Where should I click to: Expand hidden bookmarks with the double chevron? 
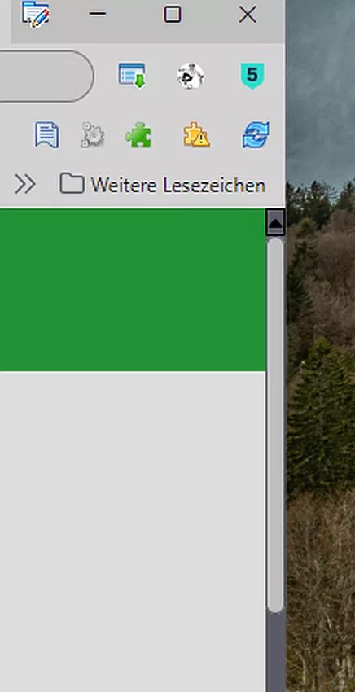tap(25, 184)
